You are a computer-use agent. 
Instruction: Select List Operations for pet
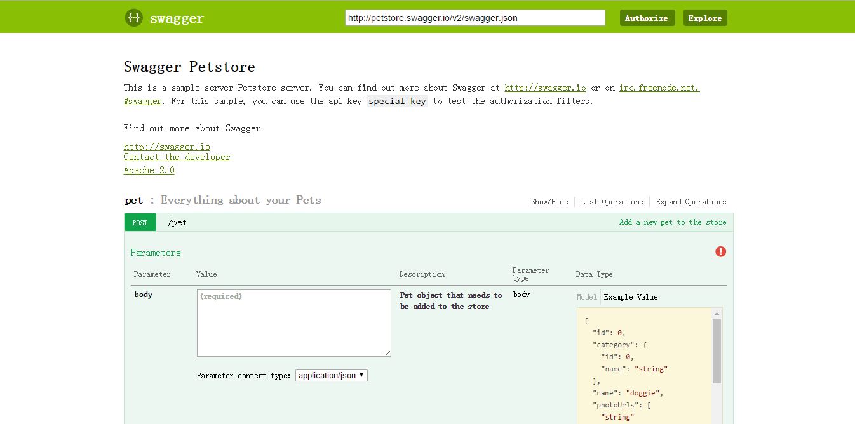point(612,202)
